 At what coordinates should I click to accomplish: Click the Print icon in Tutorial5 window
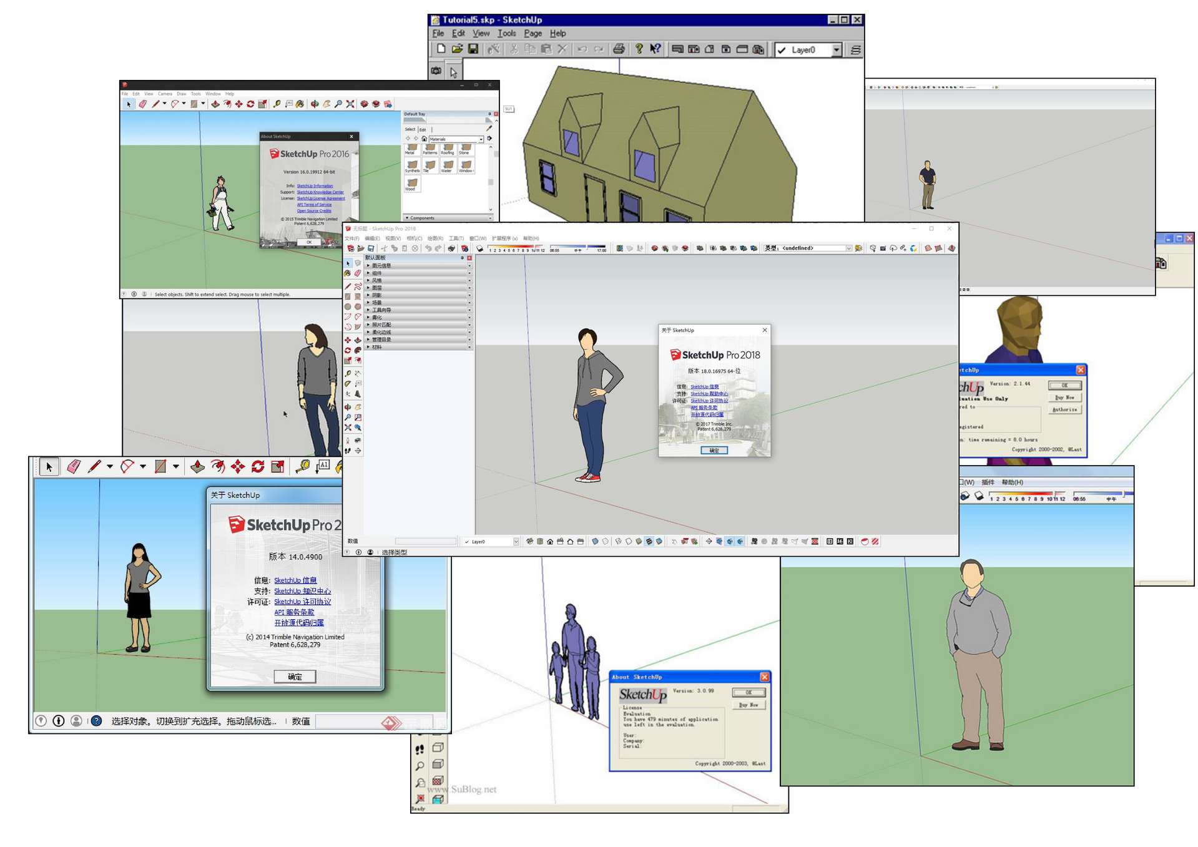[x=618, y=49]
